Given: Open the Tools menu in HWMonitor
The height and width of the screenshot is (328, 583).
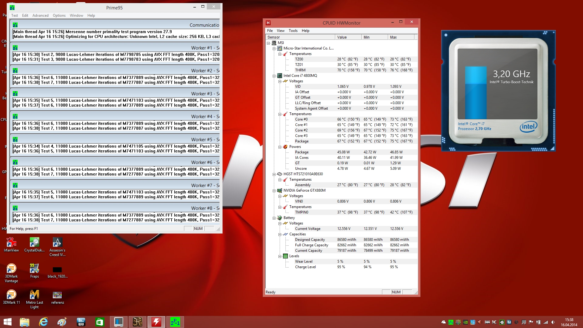Looking at the screenshot, I should (x=293, y=31).
